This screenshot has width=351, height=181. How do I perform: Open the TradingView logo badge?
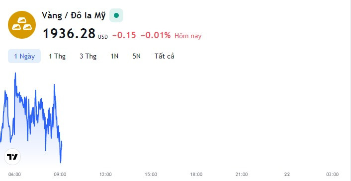(x=12, y=157)
